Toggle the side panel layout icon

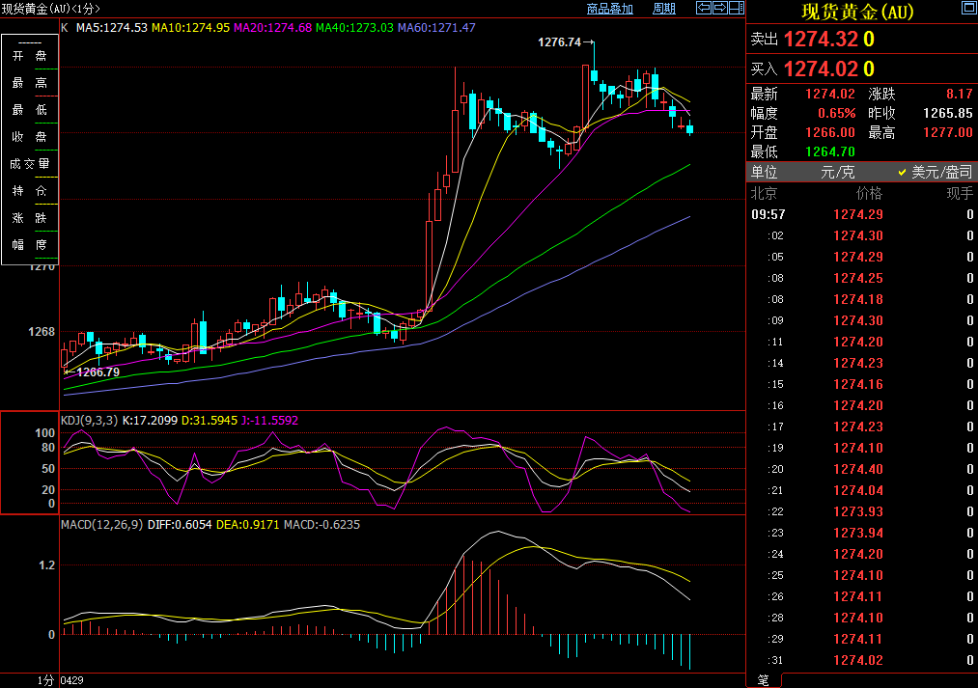click(x=736, y=9)
